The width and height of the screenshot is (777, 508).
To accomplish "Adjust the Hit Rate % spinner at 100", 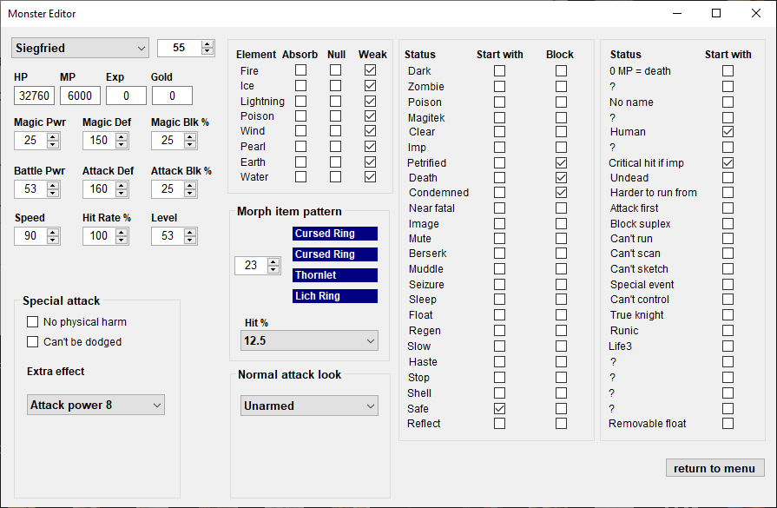I will tap(106, 235).
